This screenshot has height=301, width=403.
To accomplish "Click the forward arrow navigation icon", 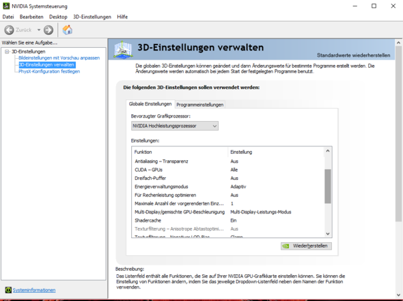I will [48, 30].
